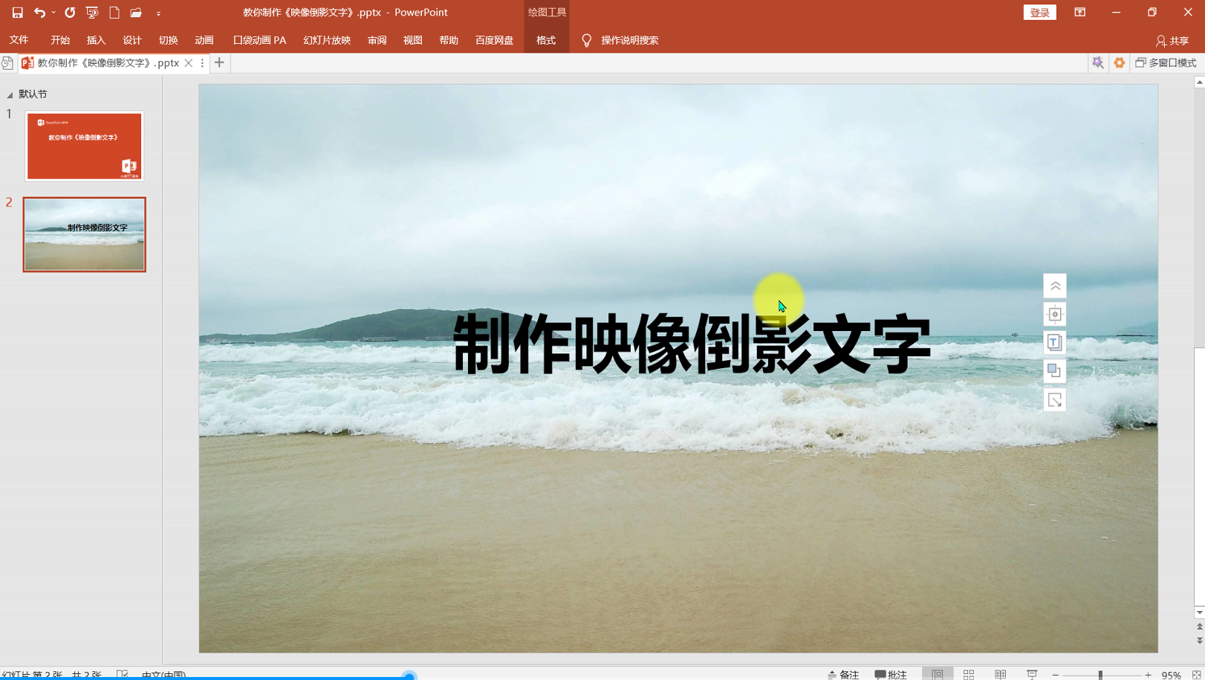Open the orange gear settings icon

pos(1120,63)
